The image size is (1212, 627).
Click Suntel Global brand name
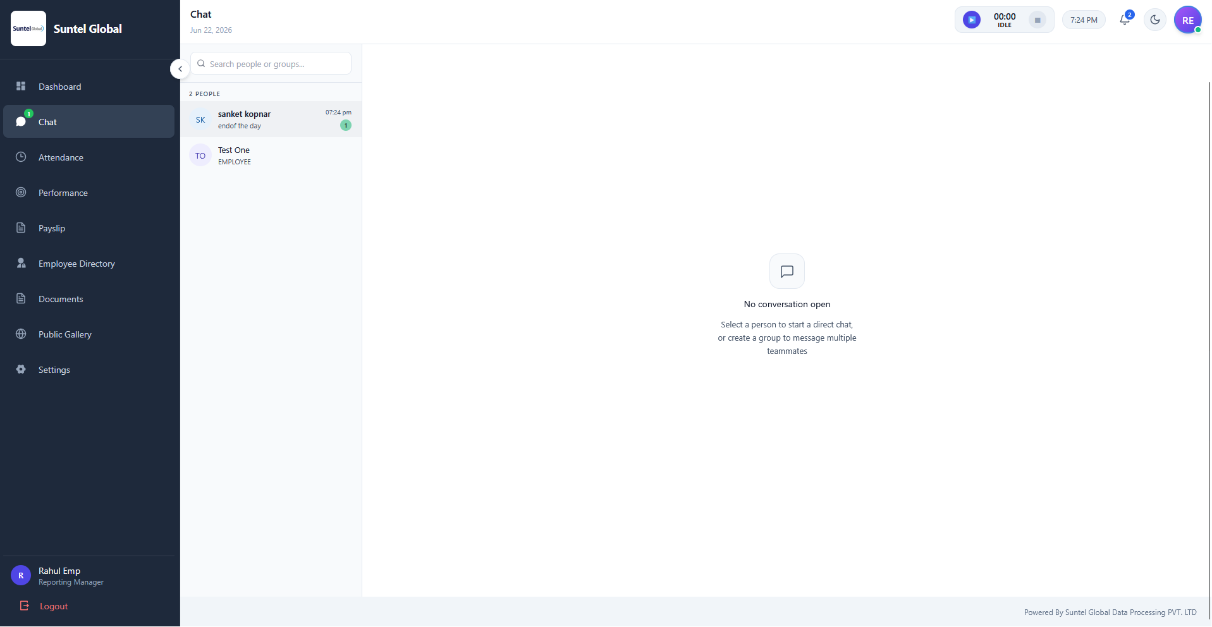(88, 28)
